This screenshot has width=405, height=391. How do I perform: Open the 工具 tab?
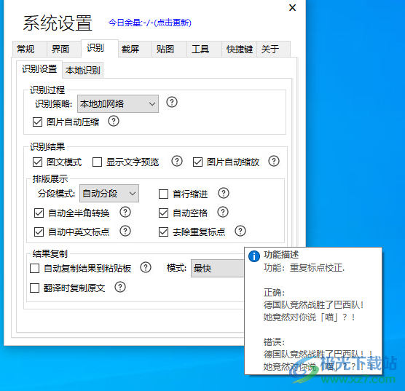pyautogui.click(x=204, y=49)
